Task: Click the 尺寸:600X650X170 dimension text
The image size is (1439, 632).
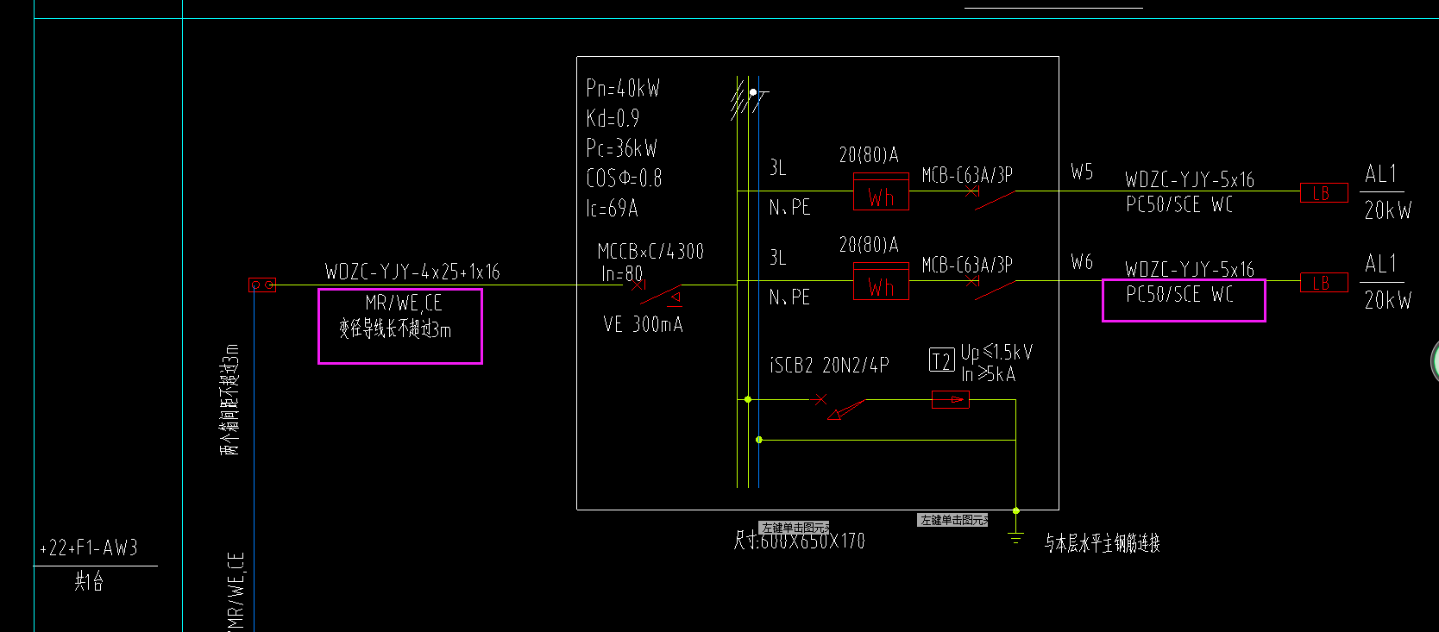Action: (800, 541)
